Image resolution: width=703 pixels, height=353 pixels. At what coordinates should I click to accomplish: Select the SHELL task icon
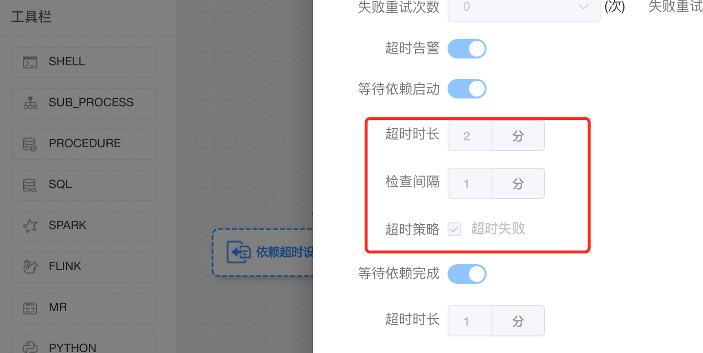tap(30, 62)
